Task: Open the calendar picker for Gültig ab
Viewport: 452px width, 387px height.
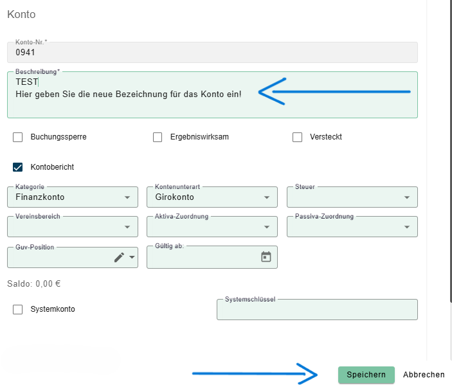Action: click(x=266, y=256)
